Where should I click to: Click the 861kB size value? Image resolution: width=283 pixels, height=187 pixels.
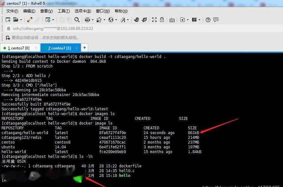pos(194,133)
